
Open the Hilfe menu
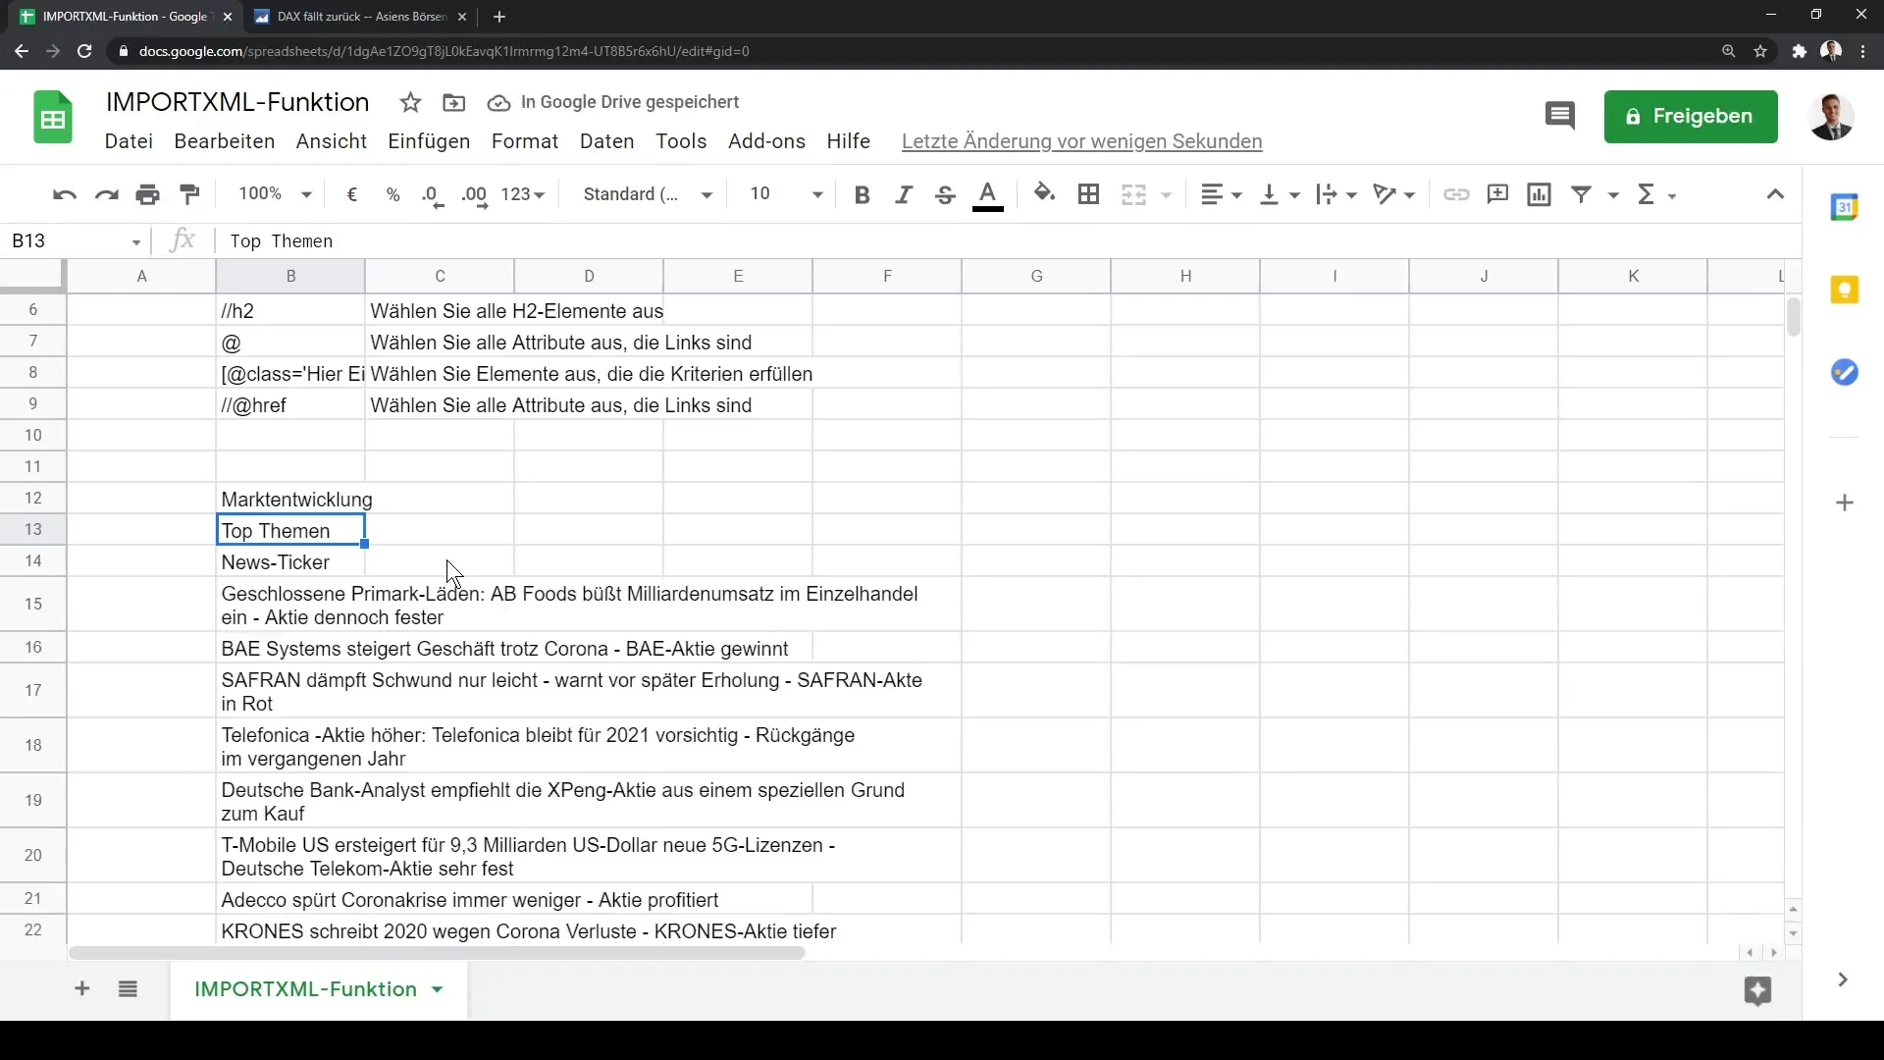[849, 141]
